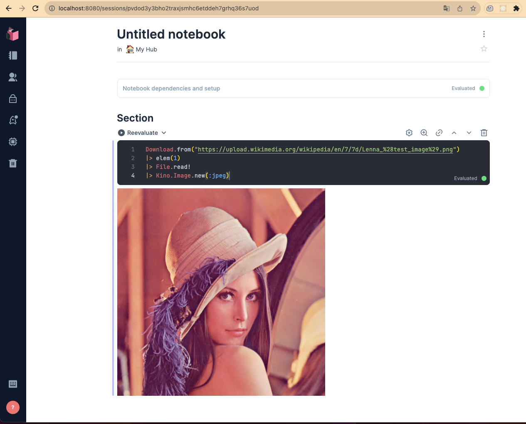Click the React devtools extension icon

(x=503, y=8)
